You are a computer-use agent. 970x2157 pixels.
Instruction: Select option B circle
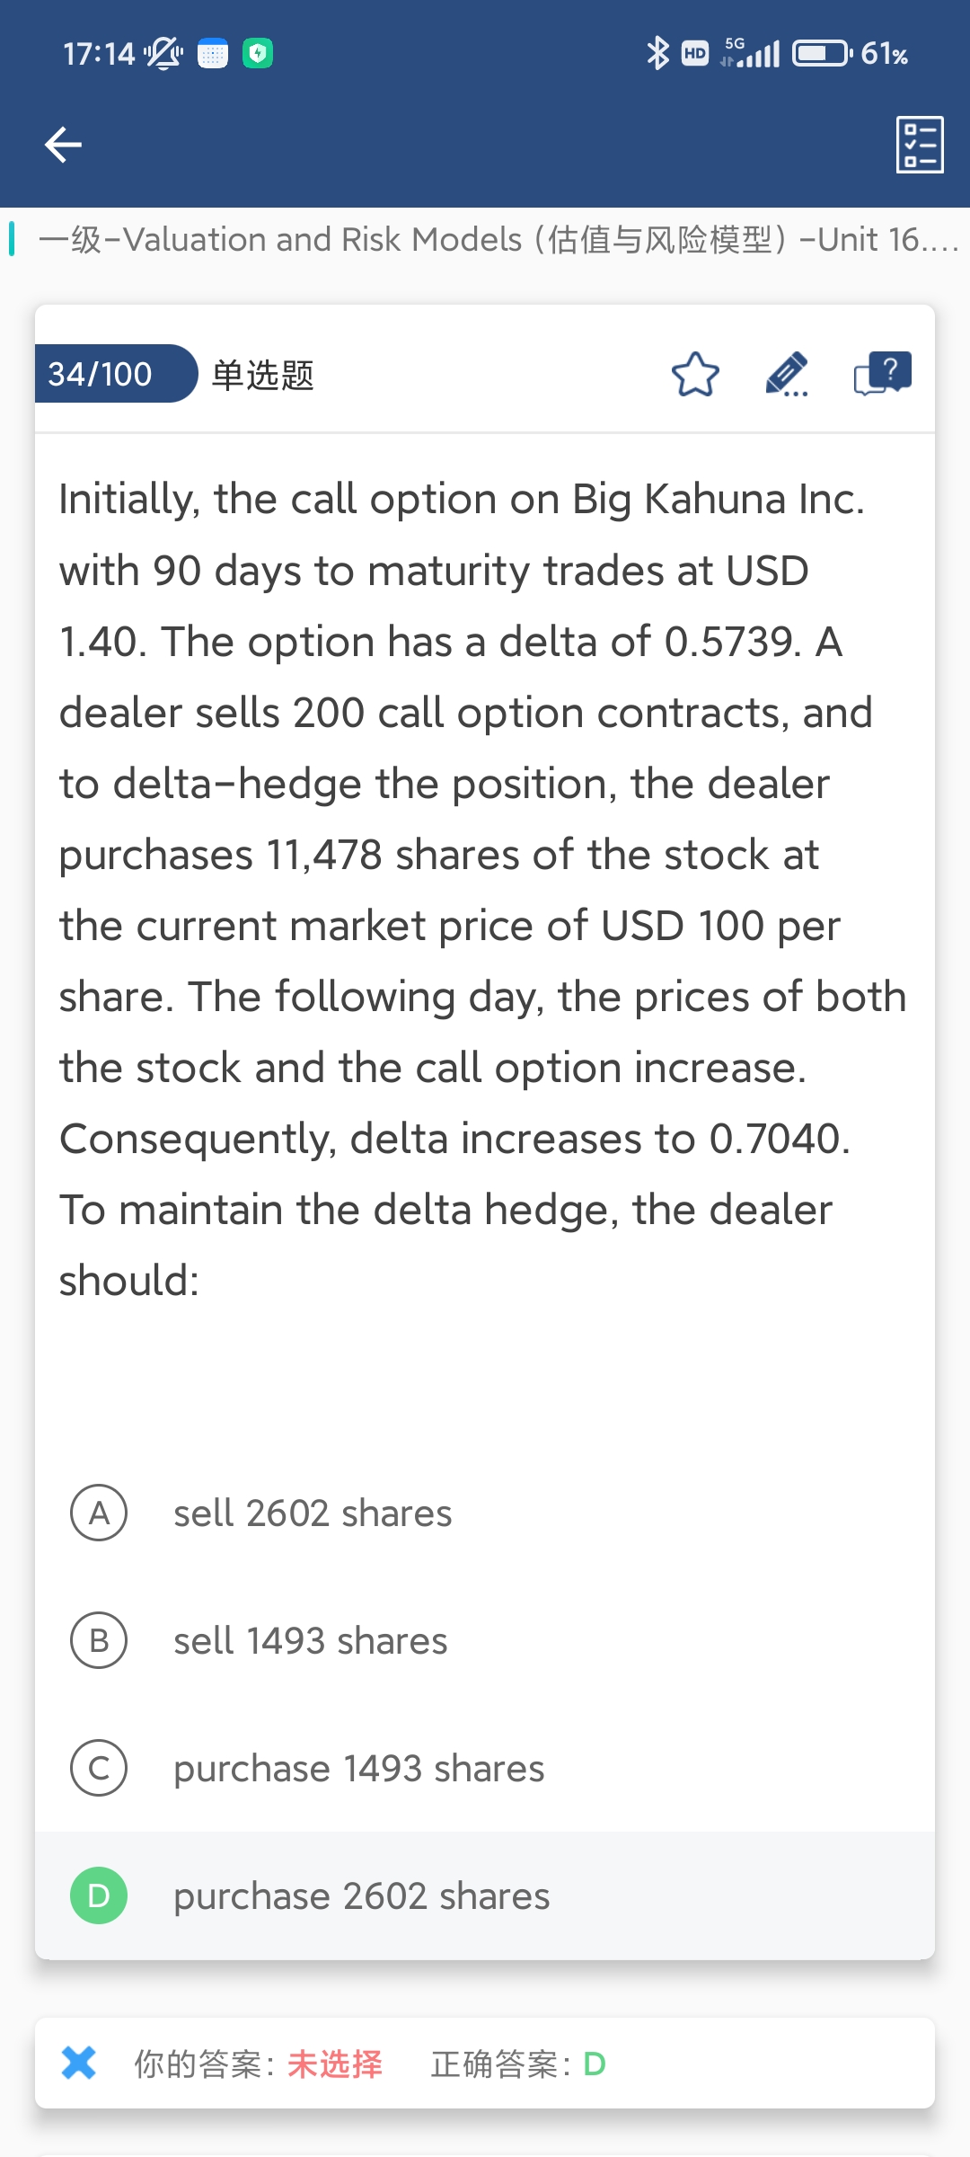point(99,1640)
